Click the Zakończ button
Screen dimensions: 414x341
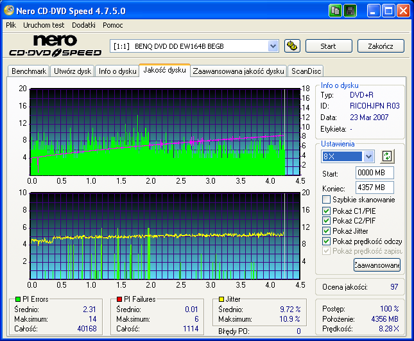tap(381, 46)
